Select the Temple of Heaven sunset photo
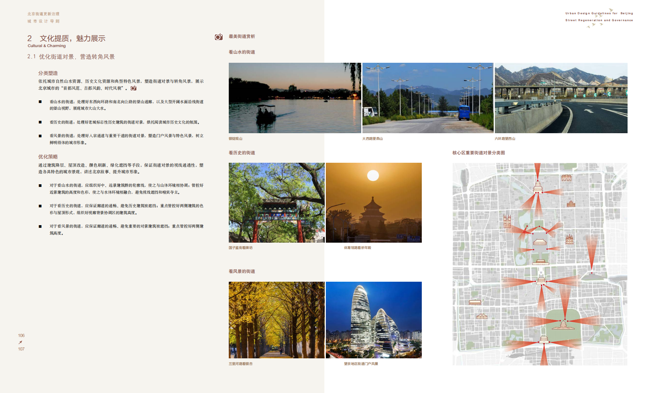 [374, 203]
